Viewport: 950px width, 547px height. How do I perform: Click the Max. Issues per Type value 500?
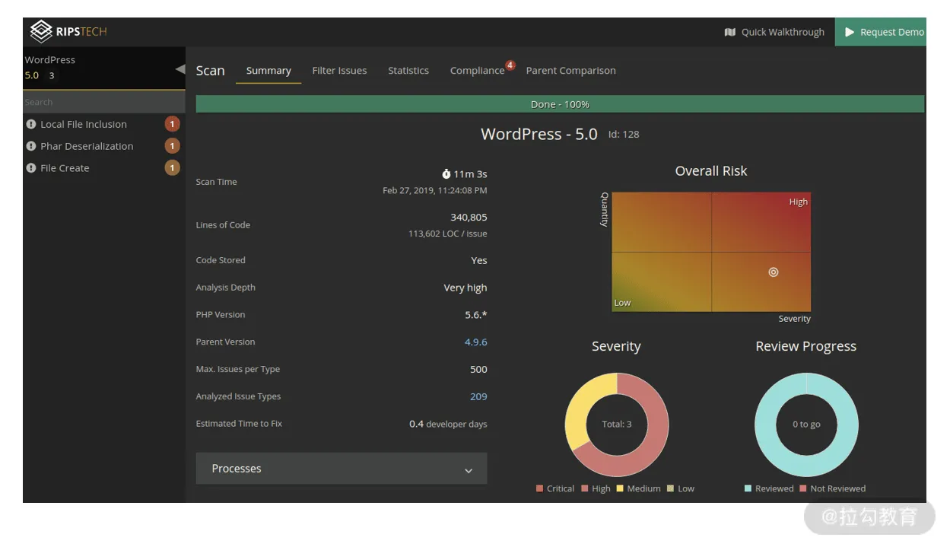tap(478, 370)
